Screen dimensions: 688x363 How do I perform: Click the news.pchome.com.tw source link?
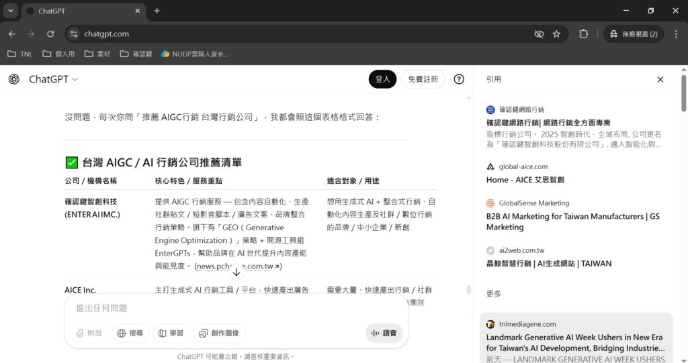(x=239, y=266)
